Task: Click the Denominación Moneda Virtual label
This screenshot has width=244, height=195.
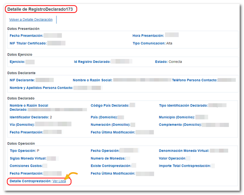Action: click(184, 151)
